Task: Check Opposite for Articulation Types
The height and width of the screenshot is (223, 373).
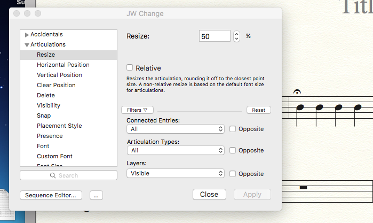Action: (x=233, y=151)
